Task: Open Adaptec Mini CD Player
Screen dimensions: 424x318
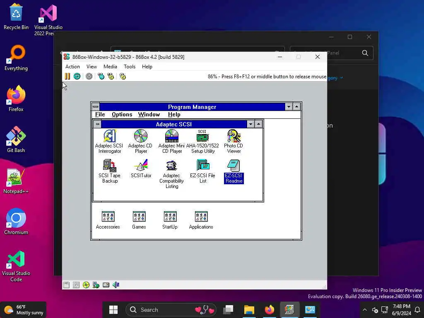Action: (172, 142)
